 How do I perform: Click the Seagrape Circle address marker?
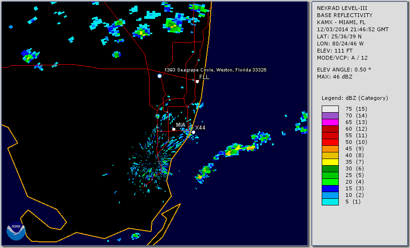159,76
